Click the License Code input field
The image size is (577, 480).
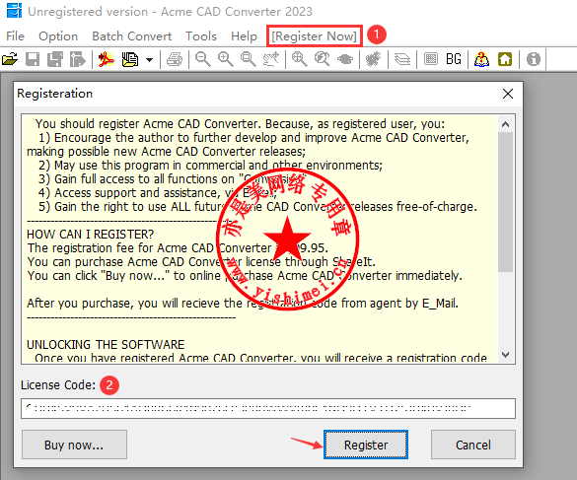268,409
